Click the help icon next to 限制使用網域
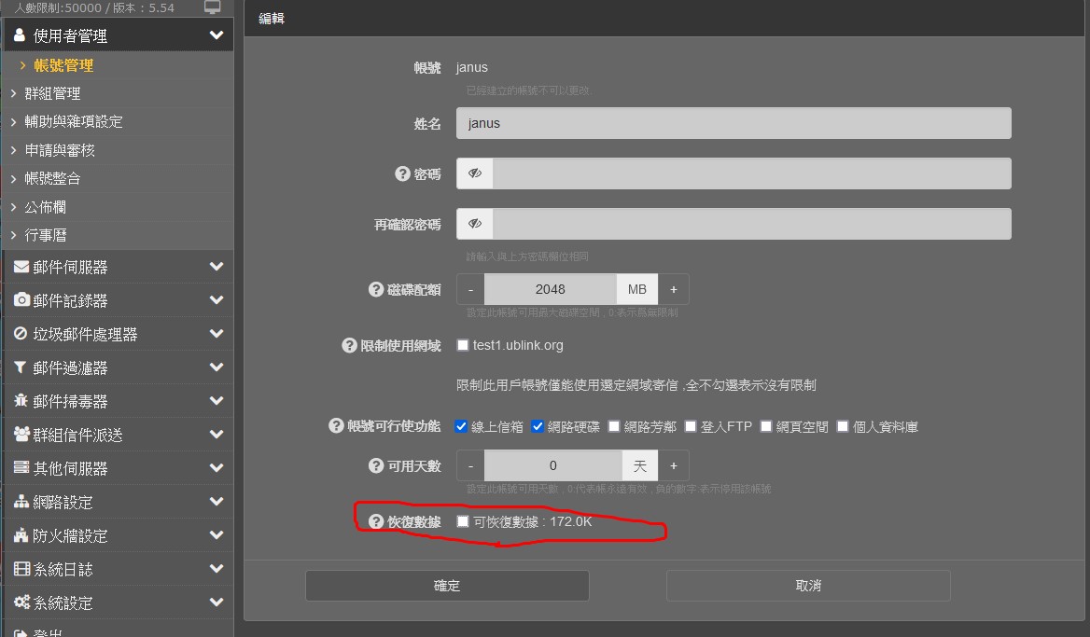 [x=350, y=346]
